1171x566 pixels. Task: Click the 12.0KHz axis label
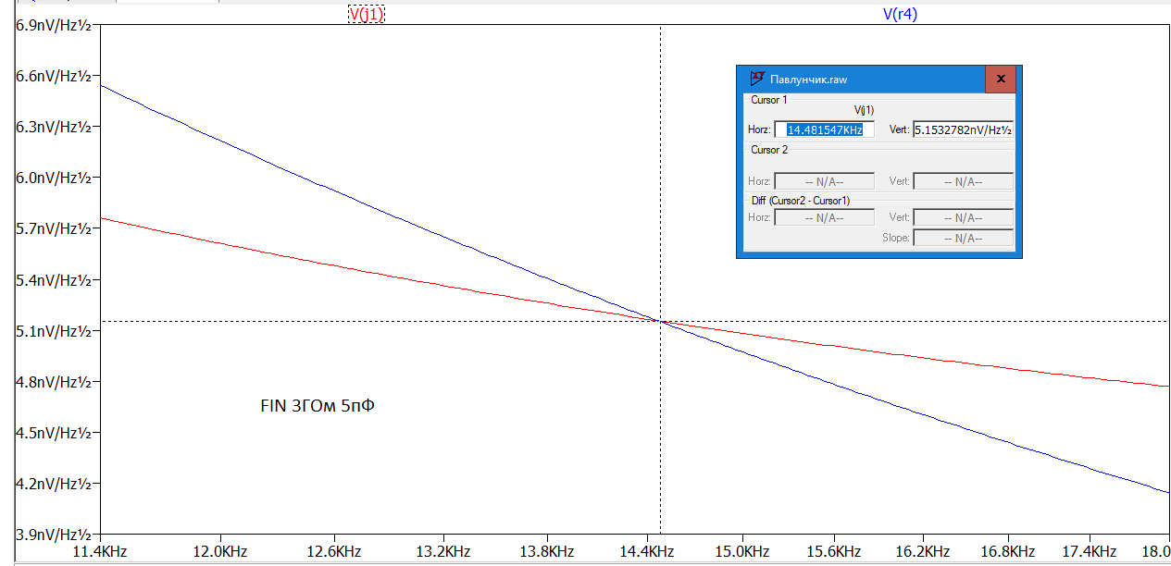220,551
